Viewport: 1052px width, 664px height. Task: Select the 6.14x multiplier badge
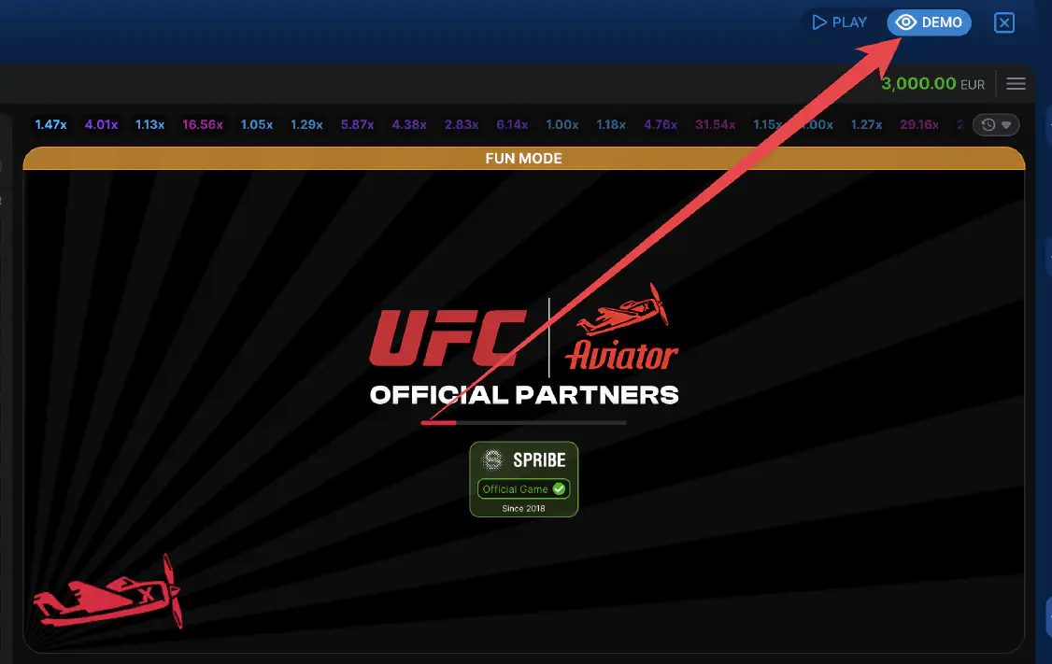(512, 125)
